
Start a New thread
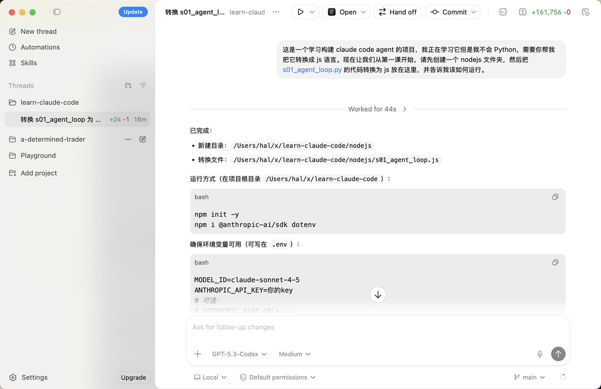(39, 31)
